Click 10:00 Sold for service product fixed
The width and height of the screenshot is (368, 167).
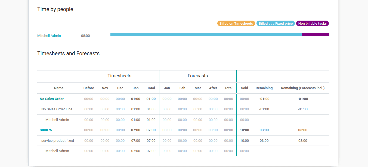click(245, 141)
